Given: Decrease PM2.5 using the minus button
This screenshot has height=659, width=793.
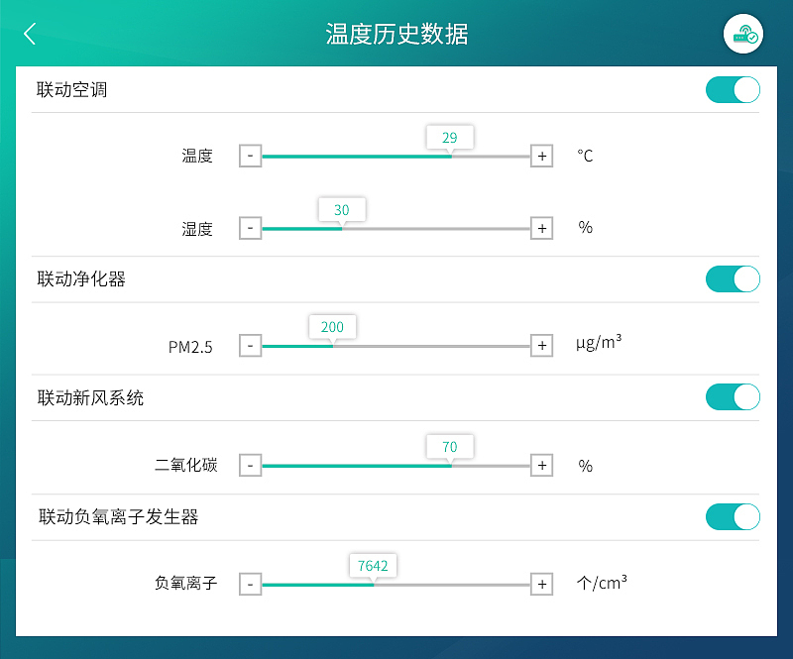Looking at the screenshot, I should coord(250,345).
